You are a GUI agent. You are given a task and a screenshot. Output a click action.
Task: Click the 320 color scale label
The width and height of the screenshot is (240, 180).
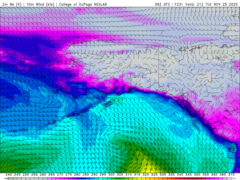(146, 175)
